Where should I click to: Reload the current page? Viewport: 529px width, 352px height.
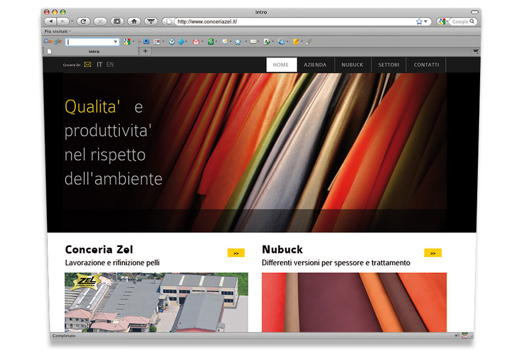pos(83,22)
